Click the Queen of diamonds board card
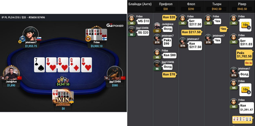The height and width of the screenshot is (126, 255). (x=75, y=65)
